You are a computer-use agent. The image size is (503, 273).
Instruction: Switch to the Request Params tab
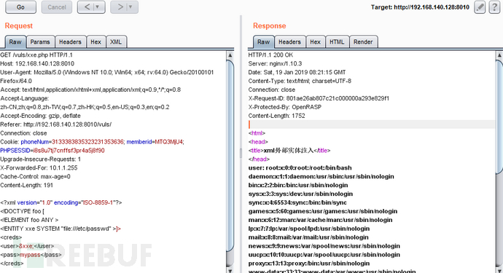coord(40,42)
